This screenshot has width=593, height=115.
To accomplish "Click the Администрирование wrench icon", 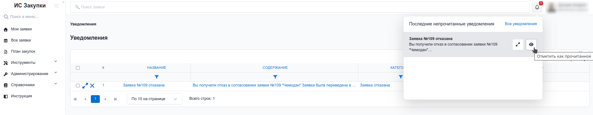I will point(6,74).
